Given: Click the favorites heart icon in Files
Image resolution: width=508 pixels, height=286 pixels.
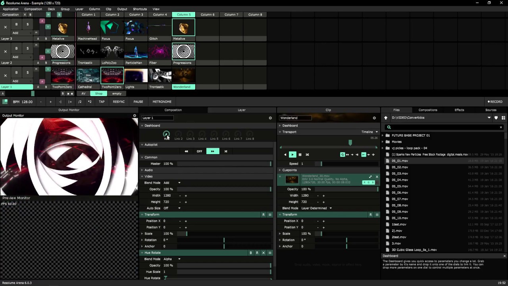Looking at the screenshot, I should (x=496, y=118).
